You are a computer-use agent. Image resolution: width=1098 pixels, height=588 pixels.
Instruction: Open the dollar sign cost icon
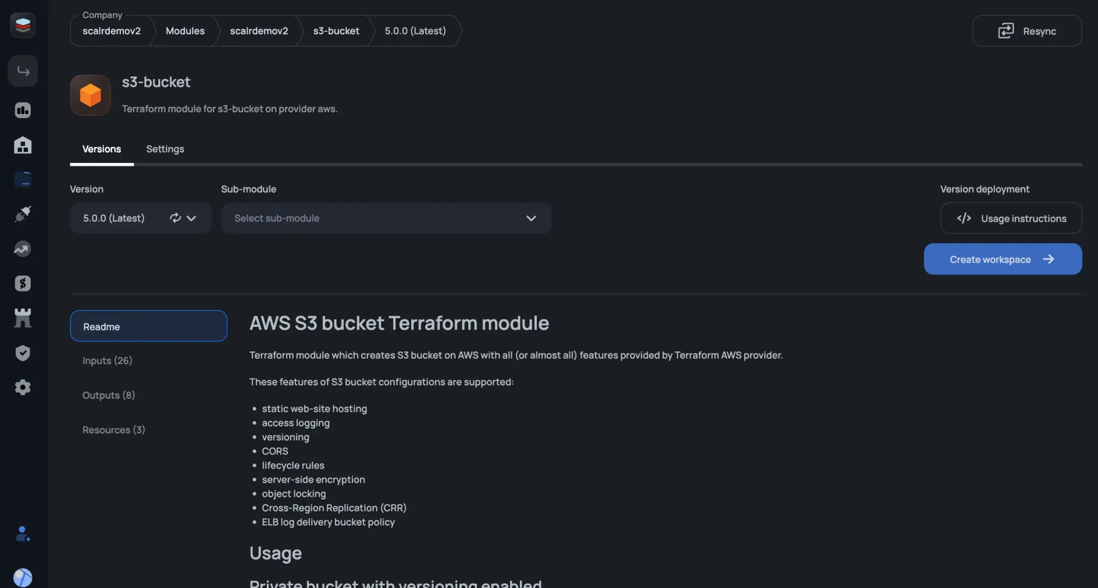pyautogui.click(x=23, y=283)
